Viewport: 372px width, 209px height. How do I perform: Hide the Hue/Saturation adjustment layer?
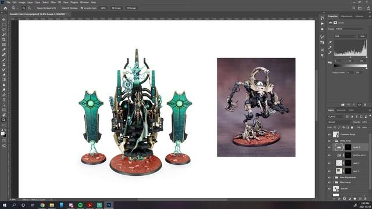pyautogui.click(x=329, y=155)
